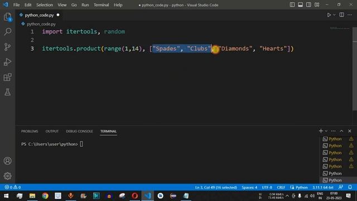Maximize the panel with the up chevron
The width and height of the screenshot is (357, 201).
(341, 131)
